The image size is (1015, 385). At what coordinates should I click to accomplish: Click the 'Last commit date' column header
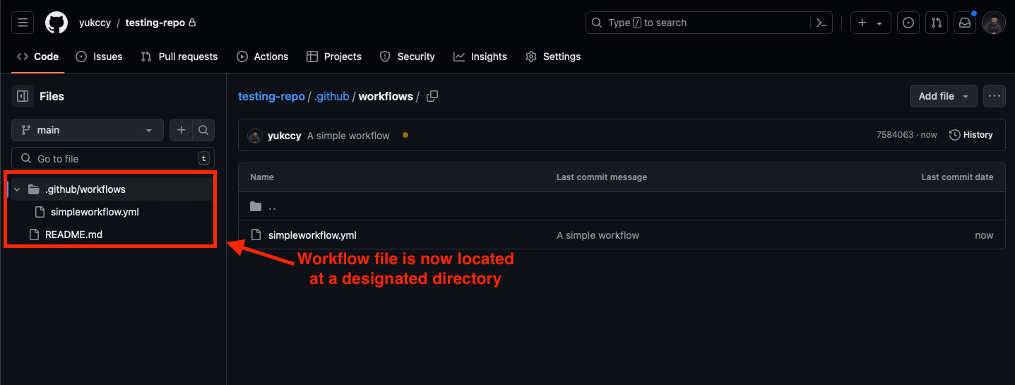[957, 177]
